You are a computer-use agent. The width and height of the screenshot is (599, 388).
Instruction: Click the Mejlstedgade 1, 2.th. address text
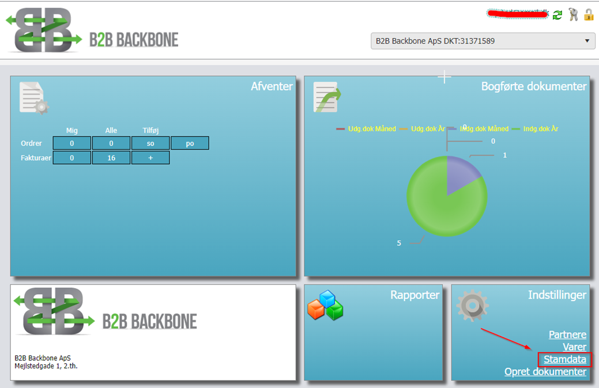click(x=46, y=366)
